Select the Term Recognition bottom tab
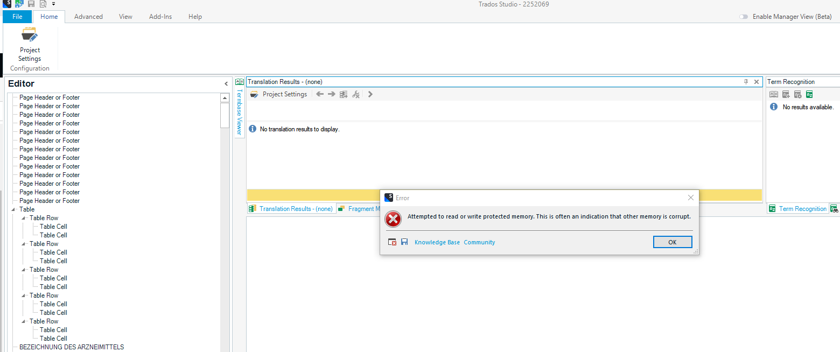The width and height of the screenshot is (840, 352). [797, 209]
